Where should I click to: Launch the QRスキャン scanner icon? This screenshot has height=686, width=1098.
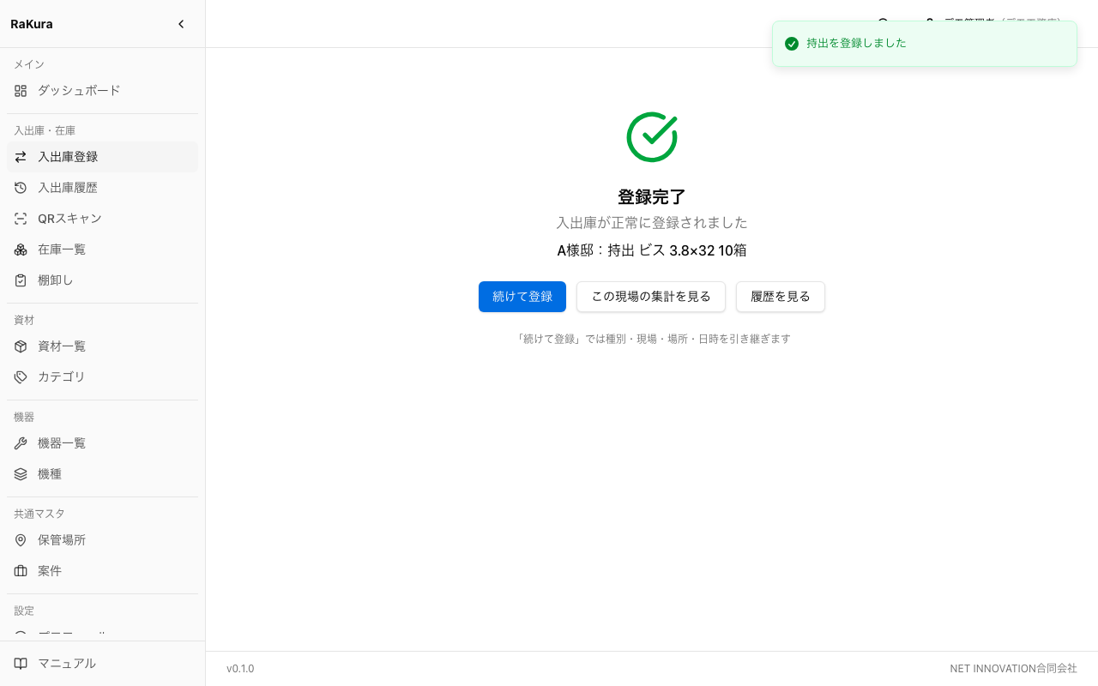[21, 219]
